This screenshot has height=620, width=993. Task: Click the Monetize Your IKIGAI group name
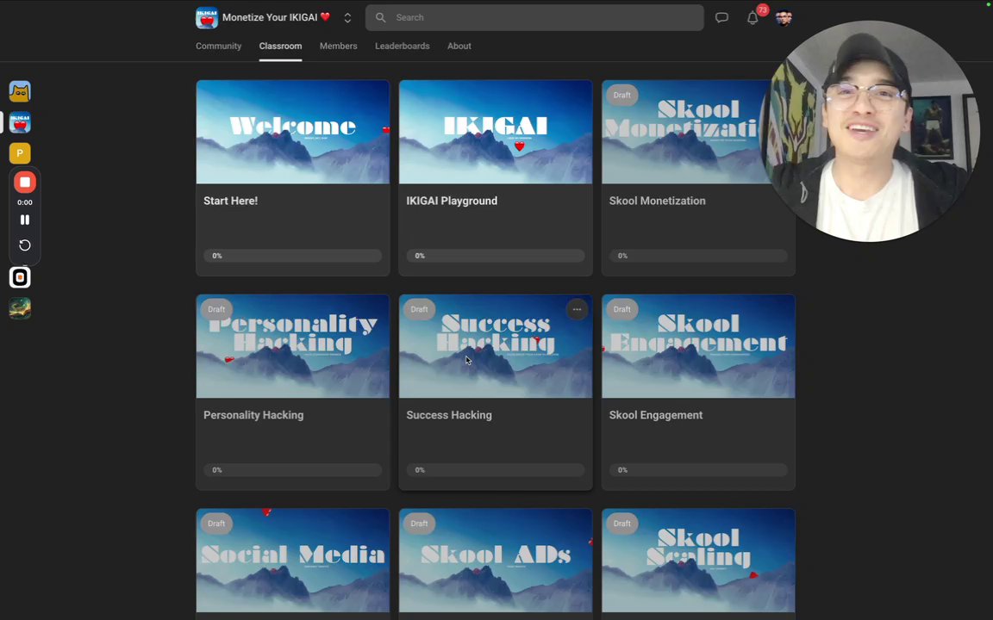pyautogui.click(x=276, y=17)
